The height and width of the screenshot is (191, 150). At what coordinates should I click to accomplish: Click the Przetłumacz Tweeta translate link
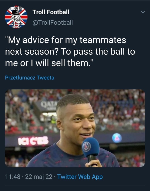point(30,78)
